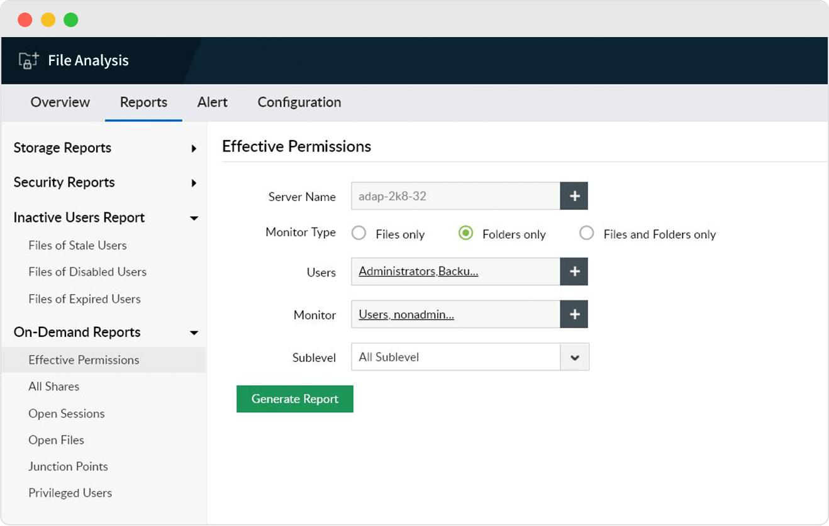This screenshot has height=526, width=829.
Task: Switch to the Overview tab
Action: pyautogui.click(x=60, y=102)
